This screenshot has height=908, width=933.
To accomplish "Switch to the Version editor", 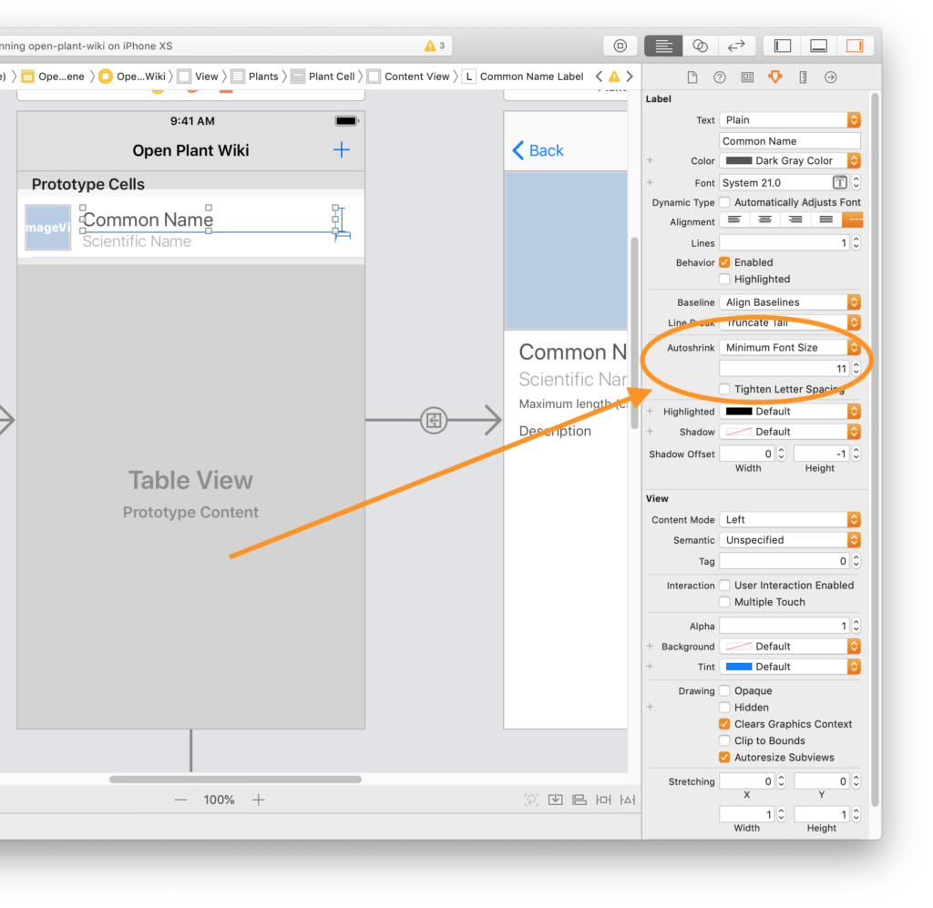I will 736,46.
